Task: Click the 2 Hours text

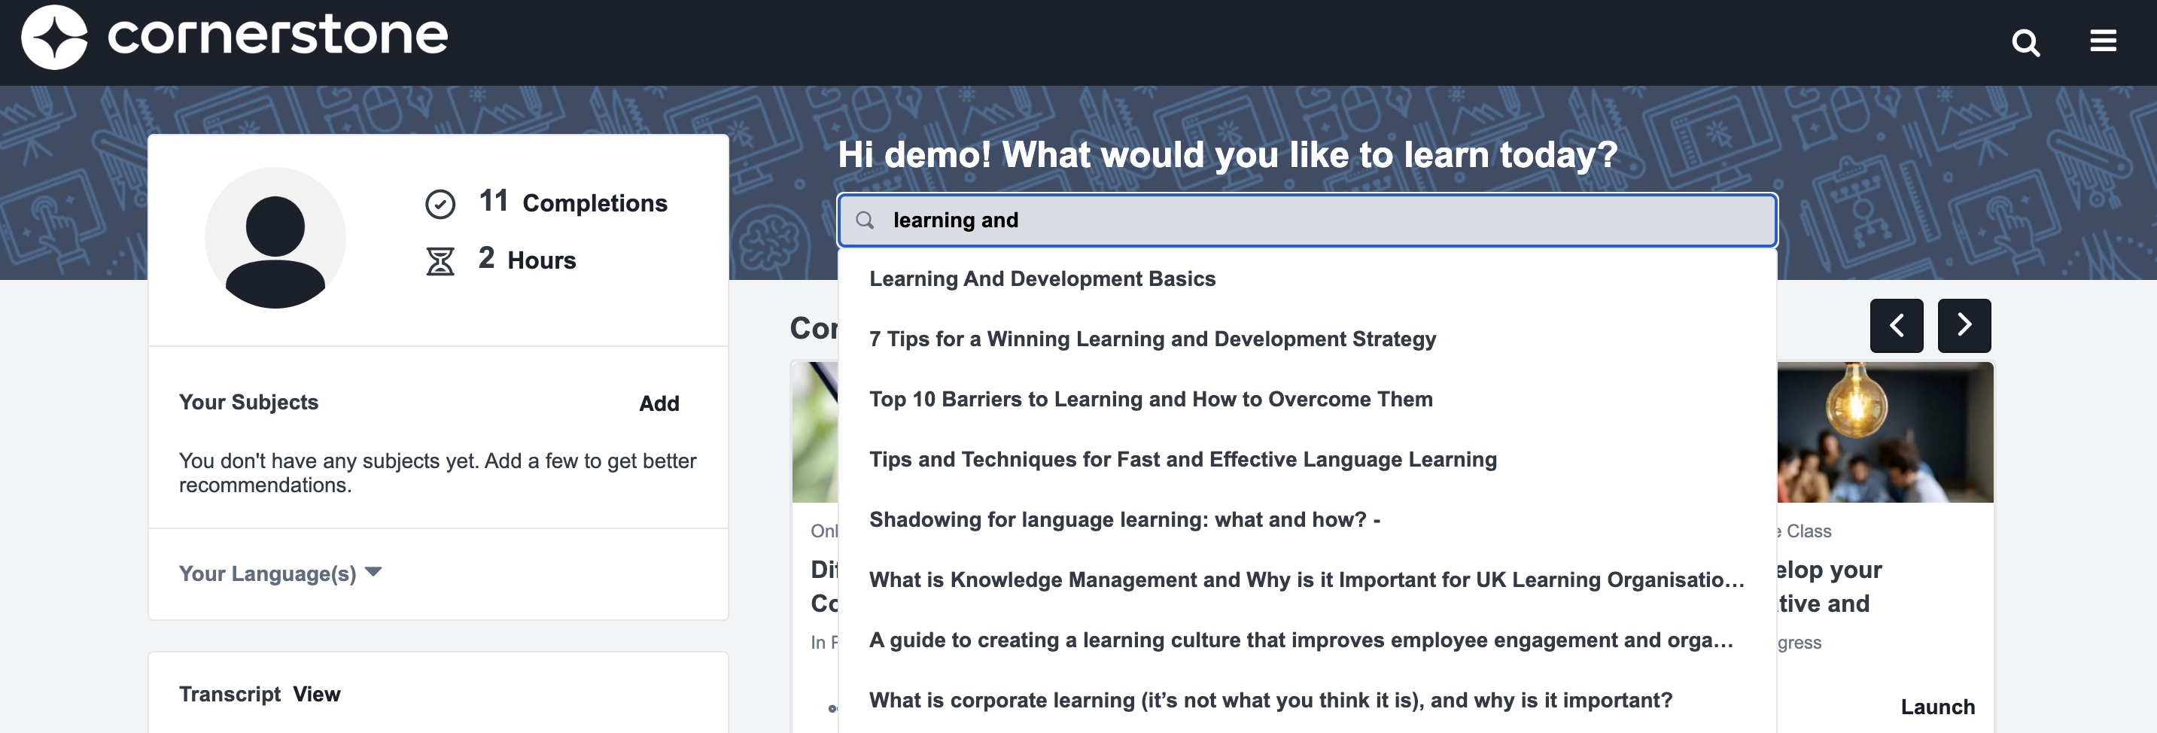Action: pos(527,260)
